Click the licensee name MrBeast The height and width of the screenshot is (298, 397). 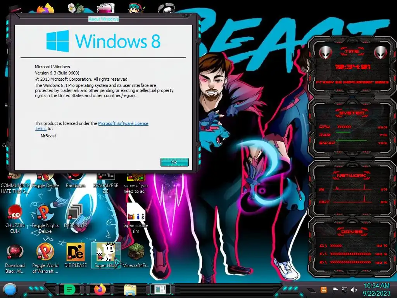[48, 136]
